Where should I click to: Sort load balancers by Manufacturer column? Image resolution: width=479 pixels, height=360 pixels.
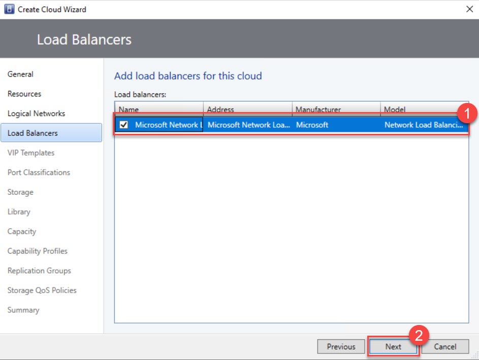pos(335,110)
